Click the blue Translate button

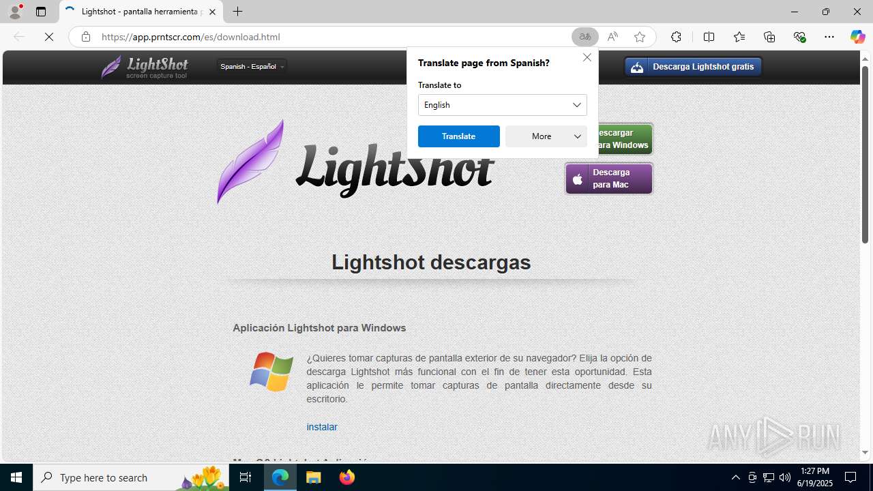pos(459,136)
